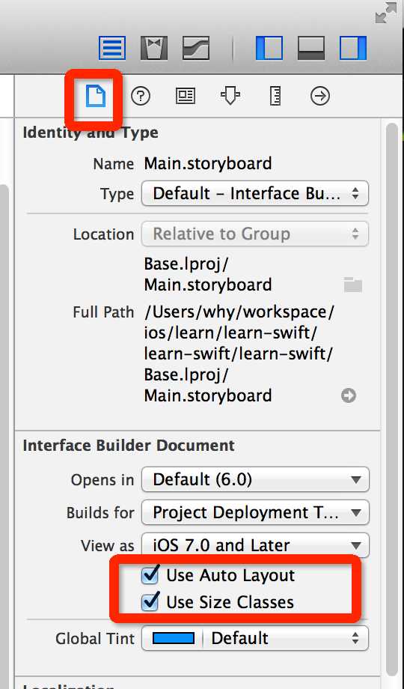The width and height of the screenshot is (404, 689).
Task: Reveal full path in Finder arrow
Action: [x=349, y=396]
